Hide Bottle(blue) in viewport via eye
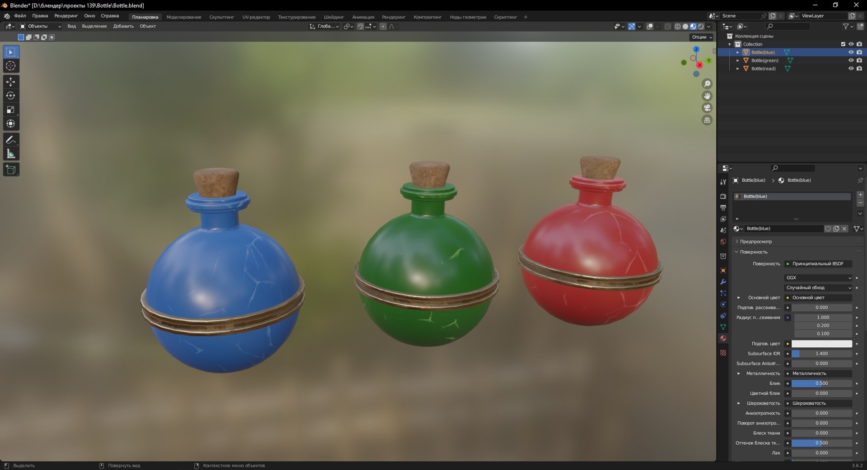The width and height of the screenshot is (867, 470). [851, 52]
